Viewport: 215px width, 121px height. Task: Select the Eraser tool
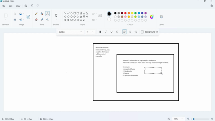coord(36,19)
